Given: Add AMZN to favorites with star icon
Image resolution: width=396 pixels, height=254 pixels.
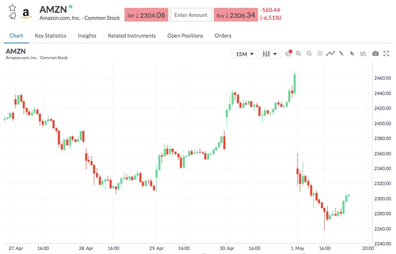Looking at the screenshot, I should pos(12,8).
